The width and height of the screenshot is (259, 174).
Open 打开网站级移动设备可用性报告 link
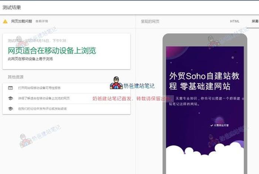coord(39,88)
